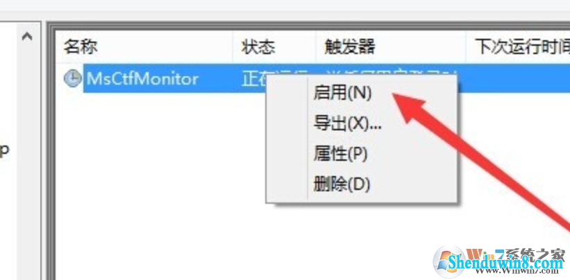The height and width of the screenshot is (280, 570).
Task: Select the tree item ending in p
Action: 3,150
